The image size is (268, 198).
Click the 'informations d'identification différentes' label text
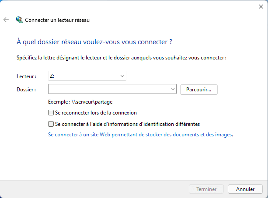pyautogui.click(x=128, y=124)
